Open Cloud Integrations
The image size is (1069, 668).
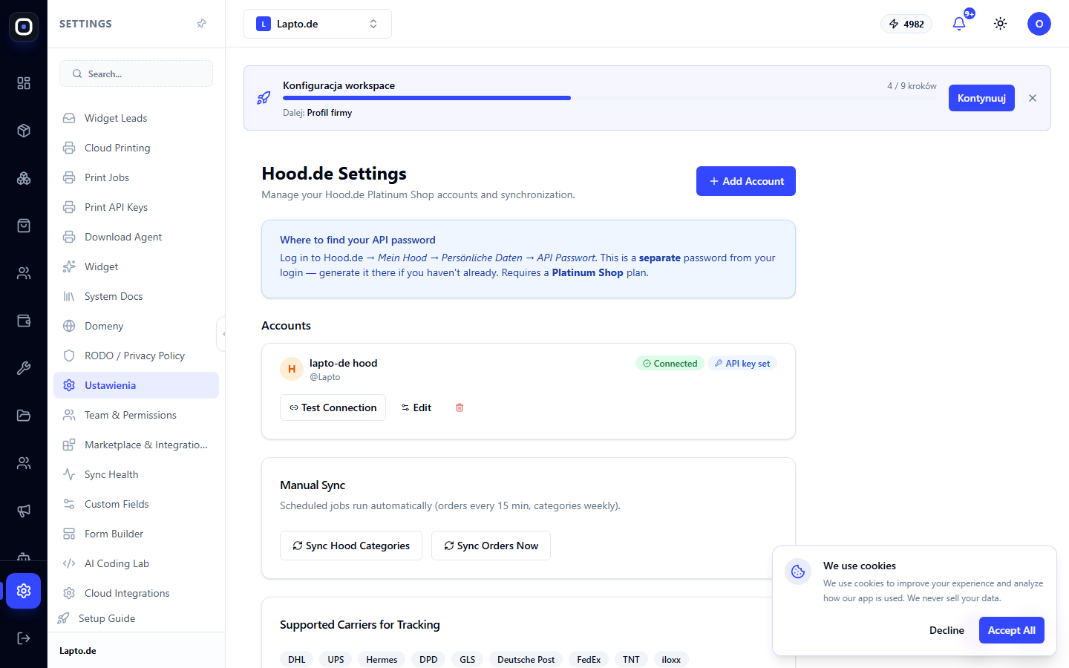coord(136,593)
